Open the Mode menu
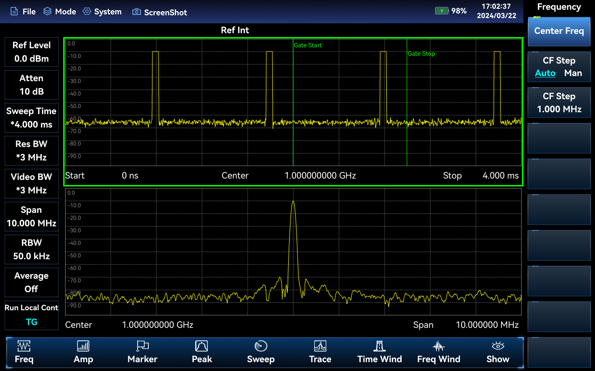This screenshot has height=371, width=595. pyautogui.click(x=59, y=12)
